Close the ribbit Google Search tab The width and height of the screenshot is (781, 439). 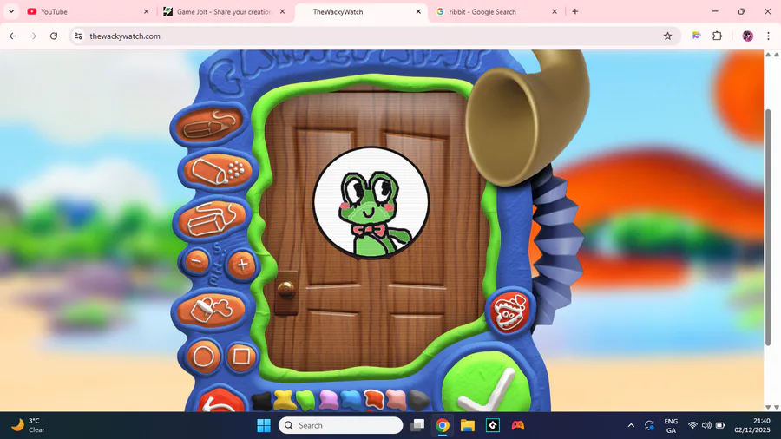coord(555,11)
